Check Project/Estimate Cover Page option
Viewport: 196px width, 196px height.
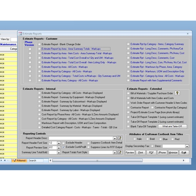pyautogui.click(x=128, y=112)
